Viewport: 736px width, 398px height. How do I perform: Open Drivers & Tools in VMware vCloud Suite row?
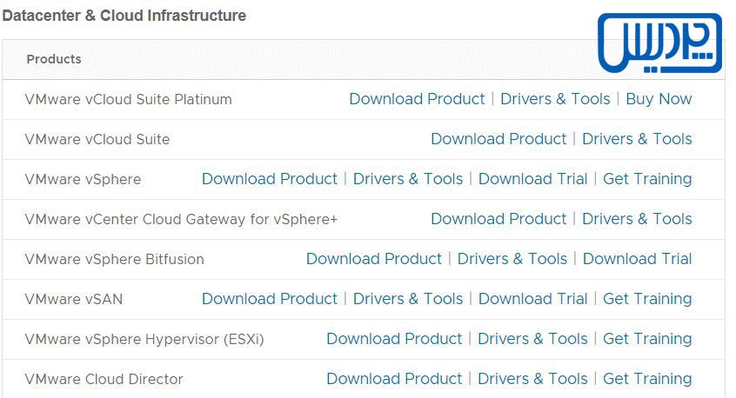[x=637, y=139]
